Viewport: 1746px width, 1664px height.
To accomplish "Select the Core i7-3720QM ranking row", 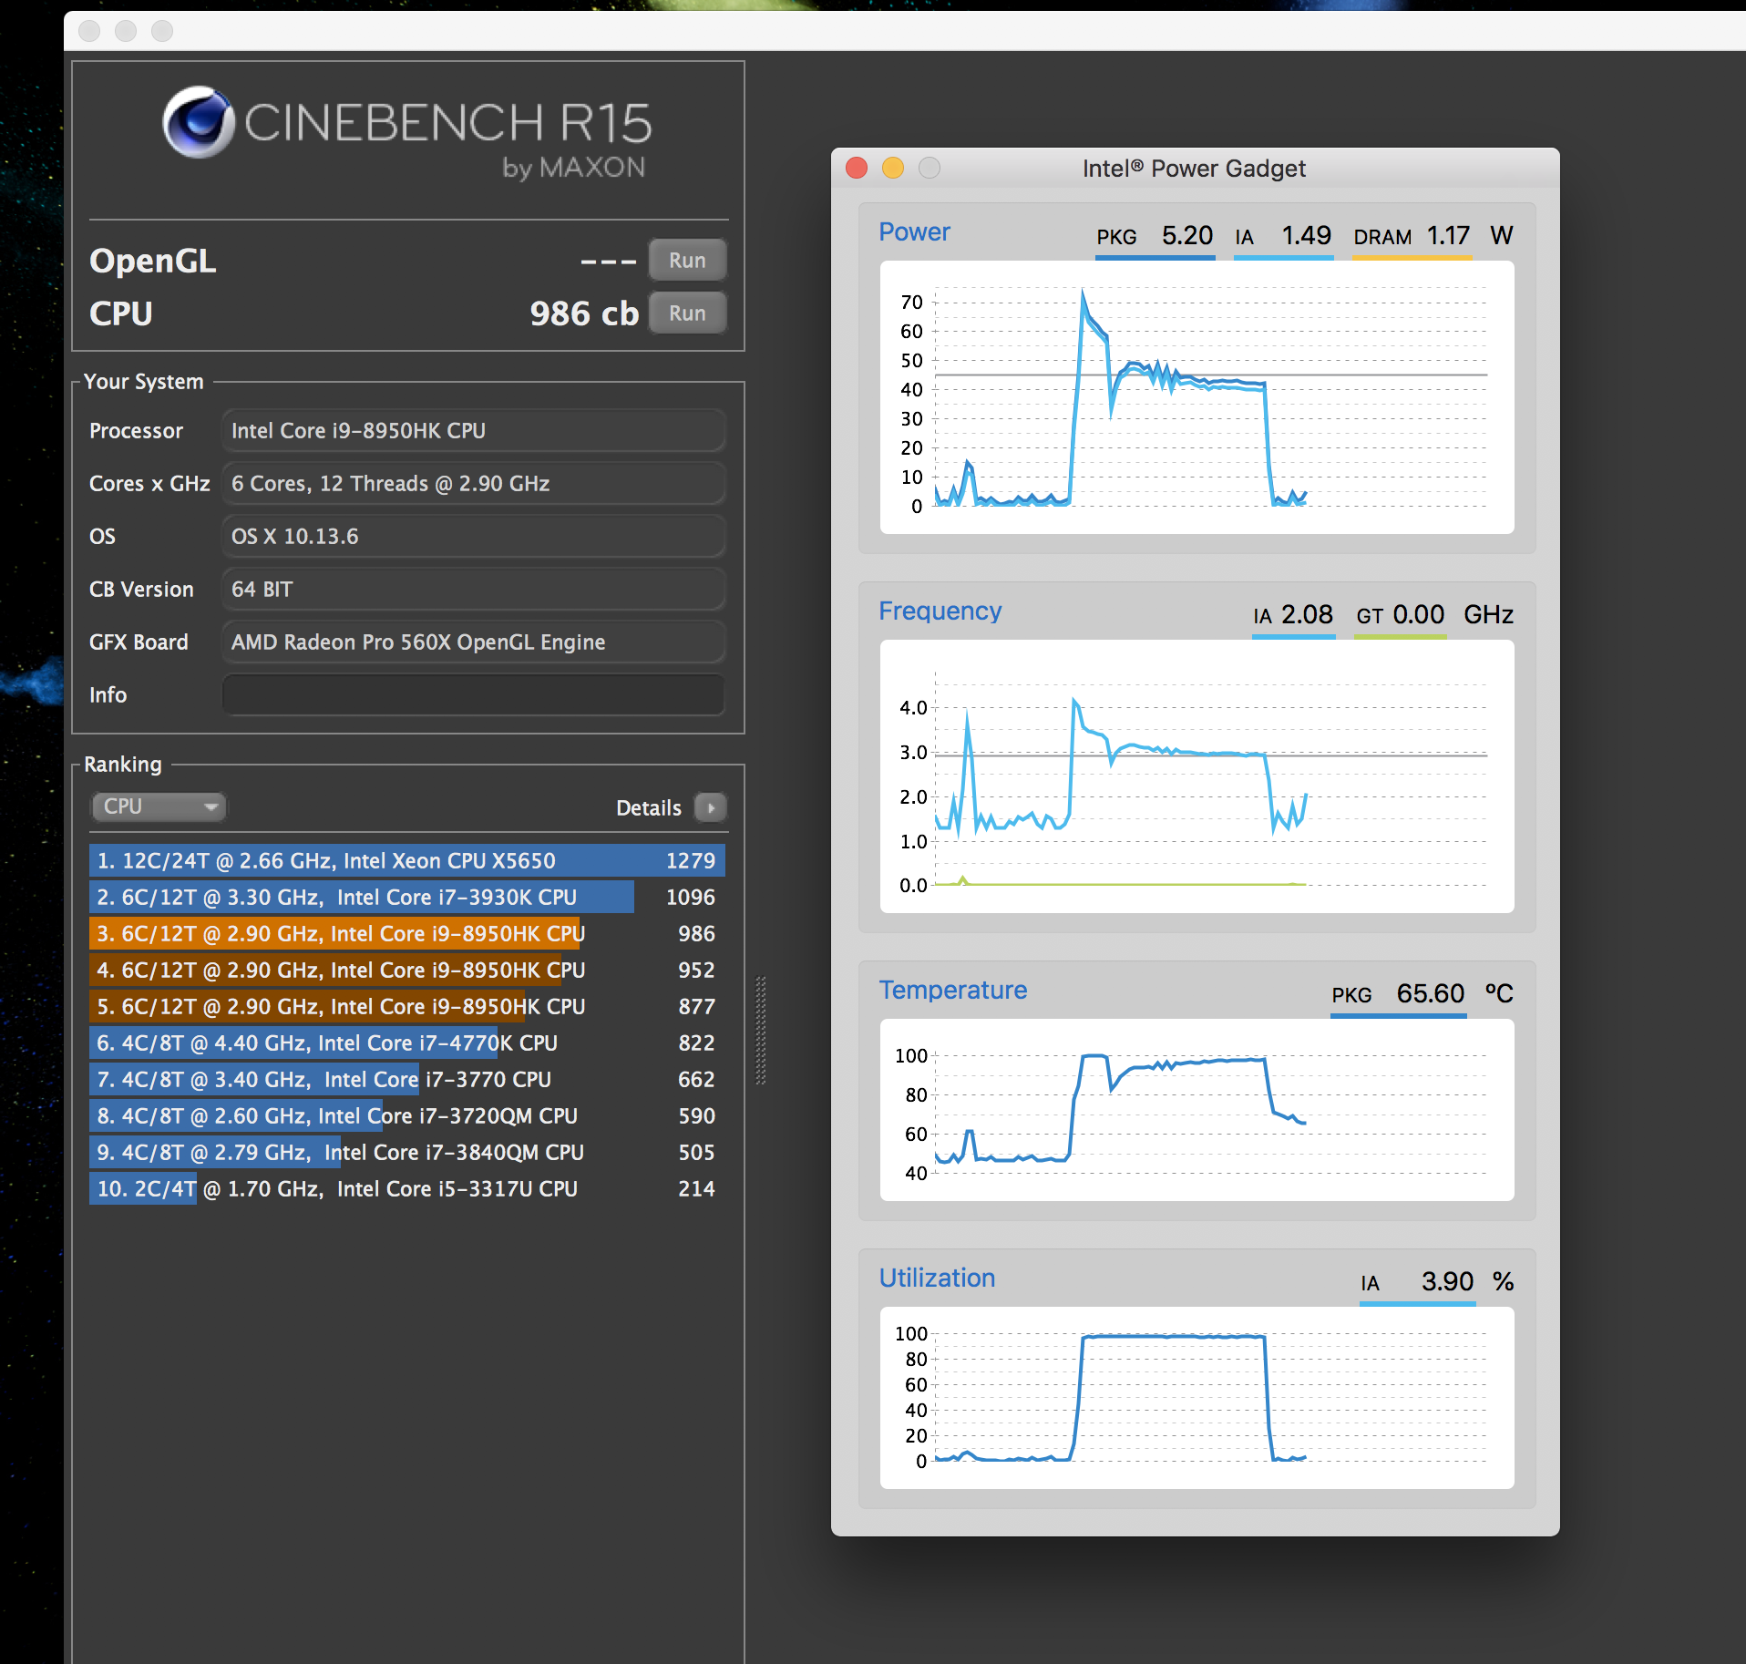I will point(407,1116).
